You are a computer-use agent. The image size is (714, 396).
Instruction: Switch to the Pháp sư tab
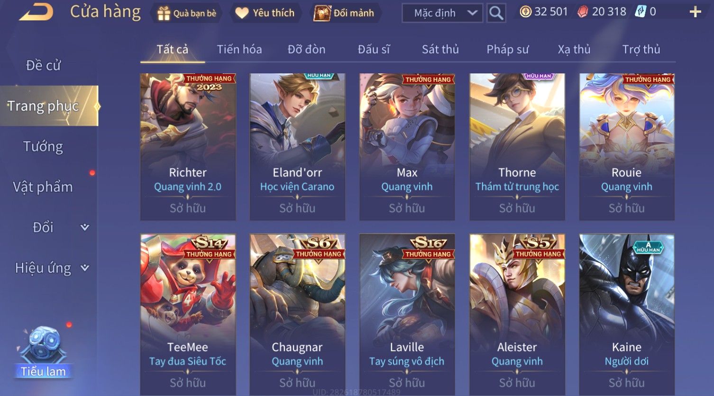507,49
